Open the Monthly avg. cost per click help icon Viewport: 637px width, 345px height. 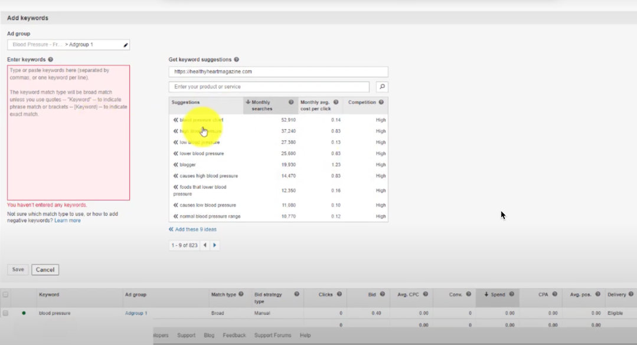click(336, 102)
